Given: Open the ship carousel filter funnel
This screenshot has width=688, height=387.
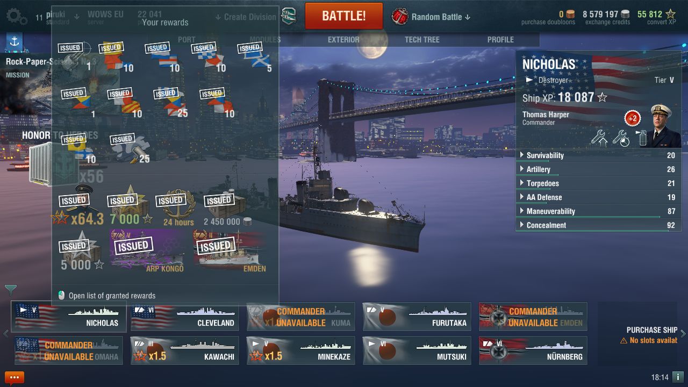Looking at the screenshot, I should pos(10,290).
